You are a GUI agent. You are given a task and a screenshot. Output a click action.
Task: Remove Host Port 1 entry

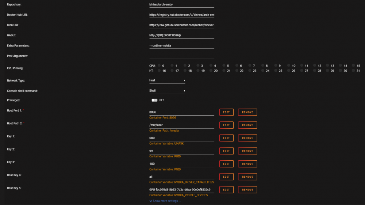(247, 112)
